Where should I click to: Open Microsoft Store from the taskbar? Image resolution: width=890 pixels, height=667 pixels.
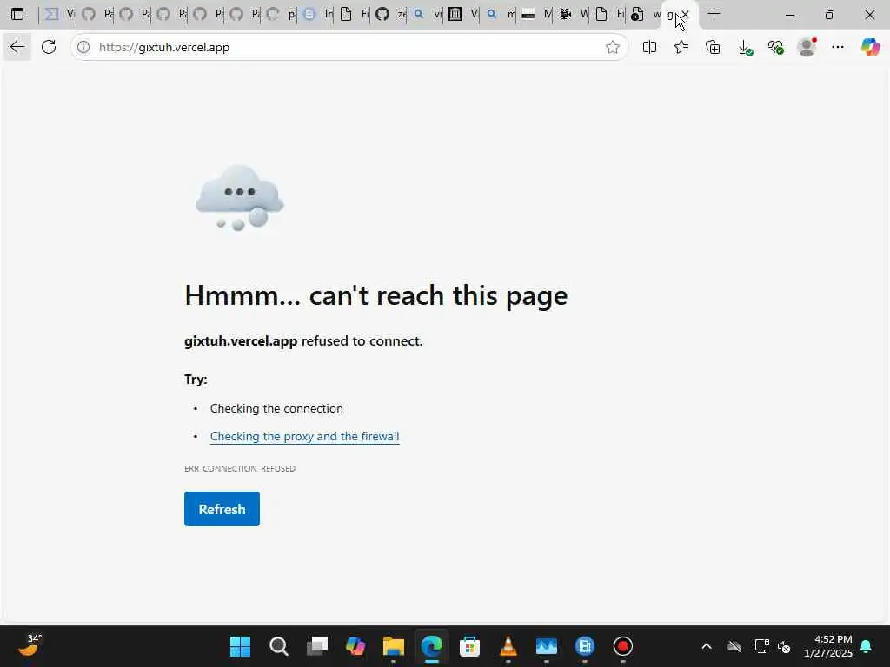coord(469,646)
